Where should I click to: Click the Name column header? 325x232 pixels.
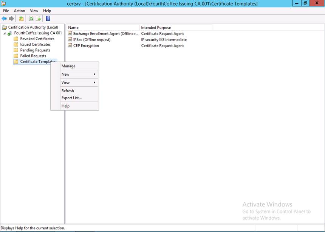click(73, 28)
